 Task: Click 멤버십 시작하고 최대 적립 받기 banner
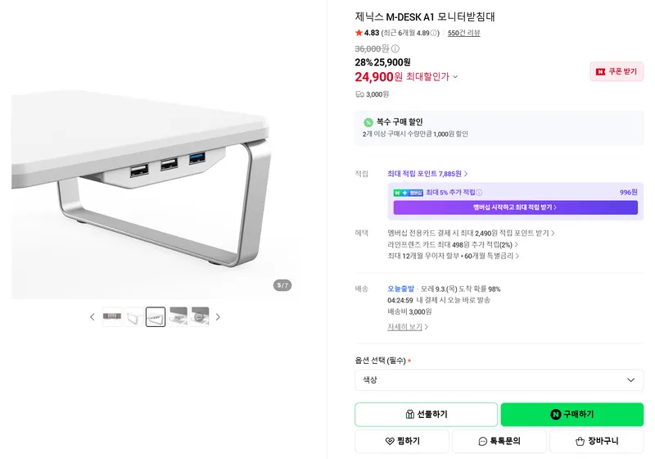click(x=516, y=207)
